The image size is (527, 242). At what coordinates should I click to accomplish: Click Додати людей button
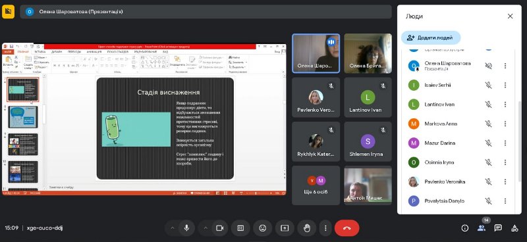(431, 38)
